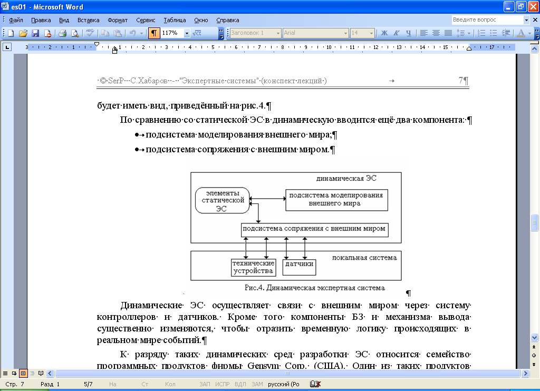Click the spelling status book icon
540x391 pixels.
[315, 384]
